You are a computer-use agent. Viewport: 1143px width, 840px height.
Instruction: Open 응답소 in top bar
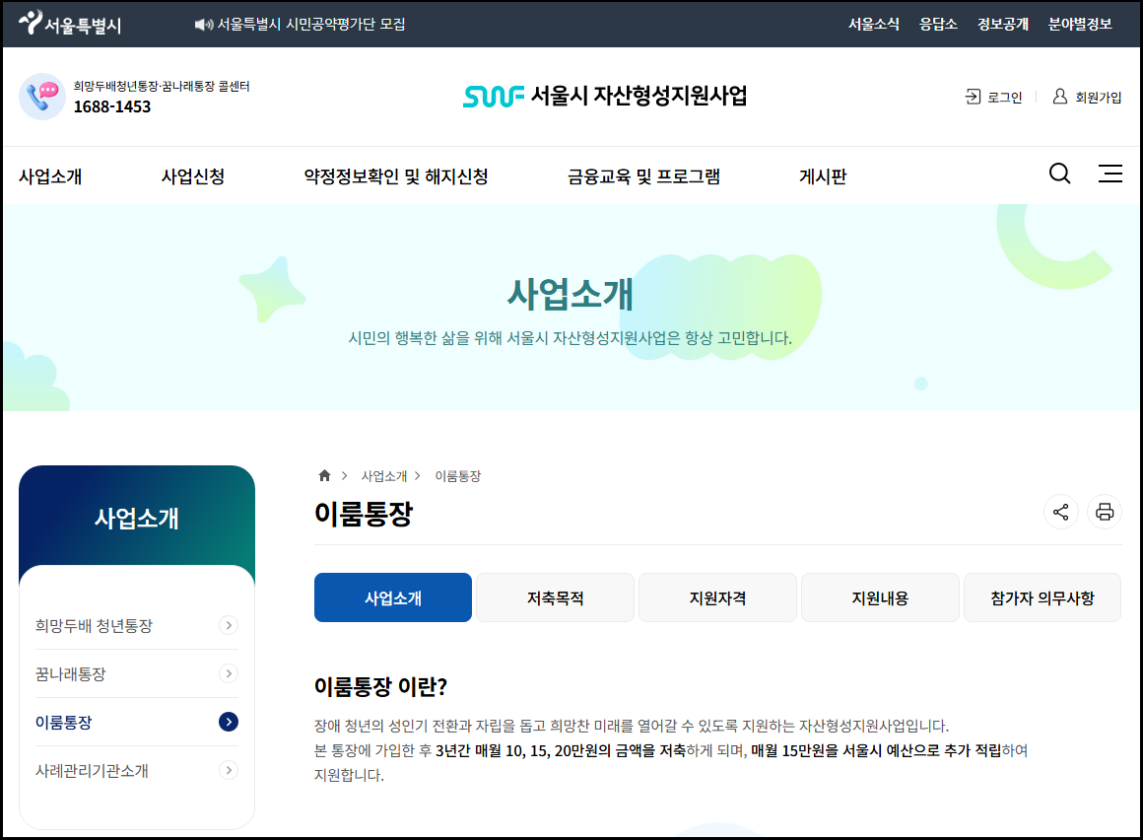click(x=938, y=24)
